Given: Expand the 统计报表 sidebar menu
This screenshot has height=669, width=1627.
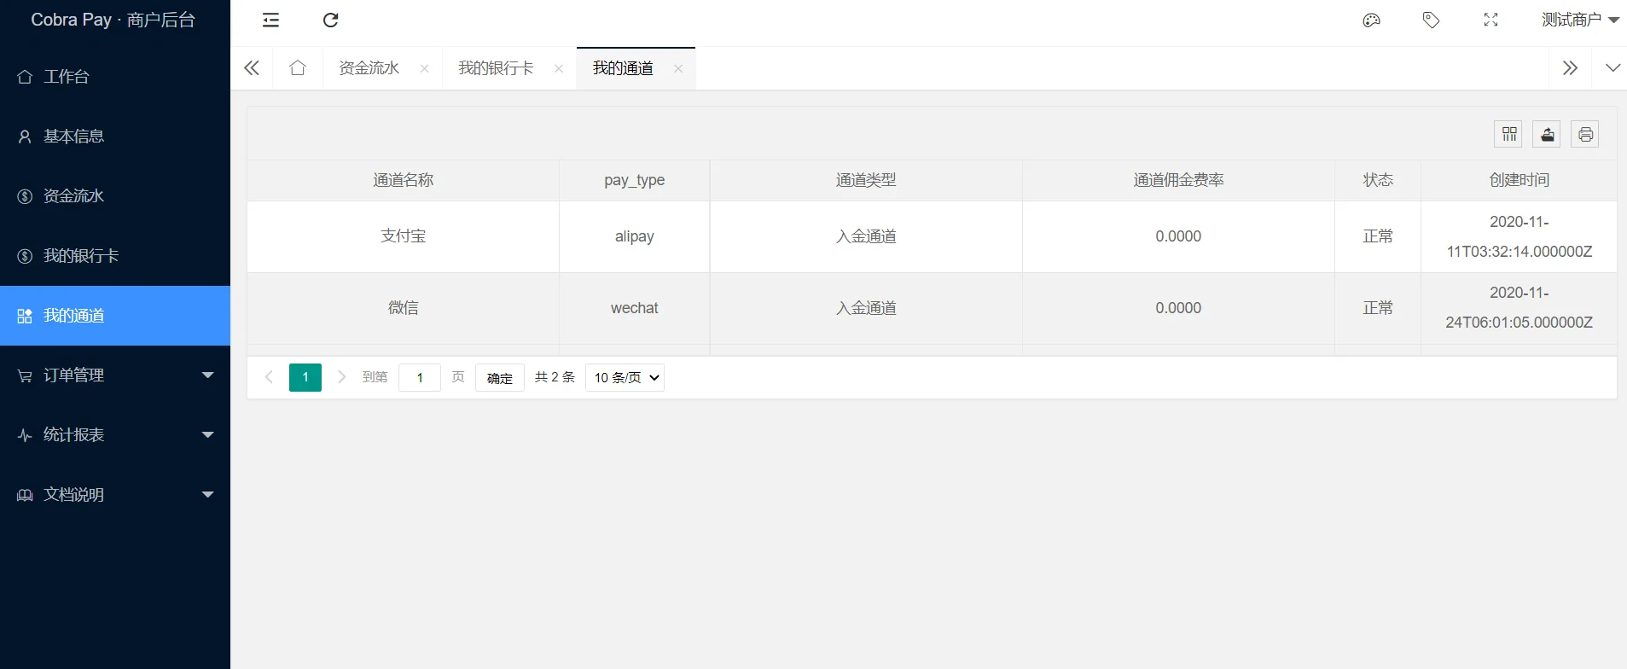Looking at the screenshot, I should (115, 435).
